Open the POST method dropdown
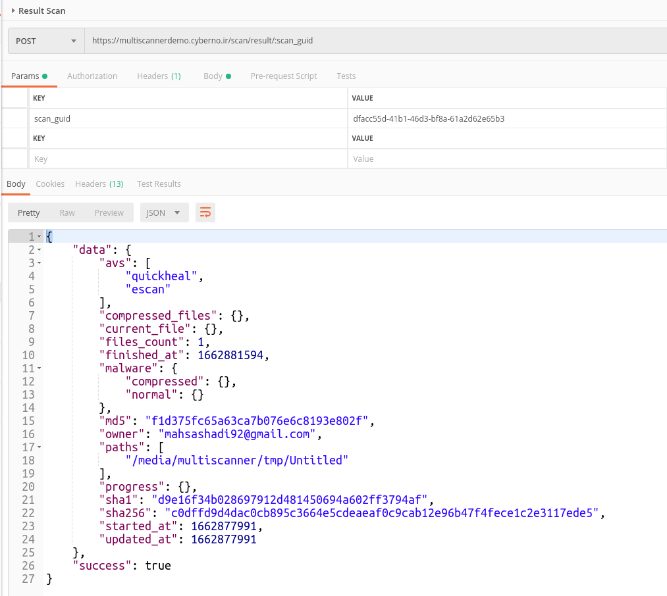The height and width of the screenshot is (596, 667). tap(46, 41)
